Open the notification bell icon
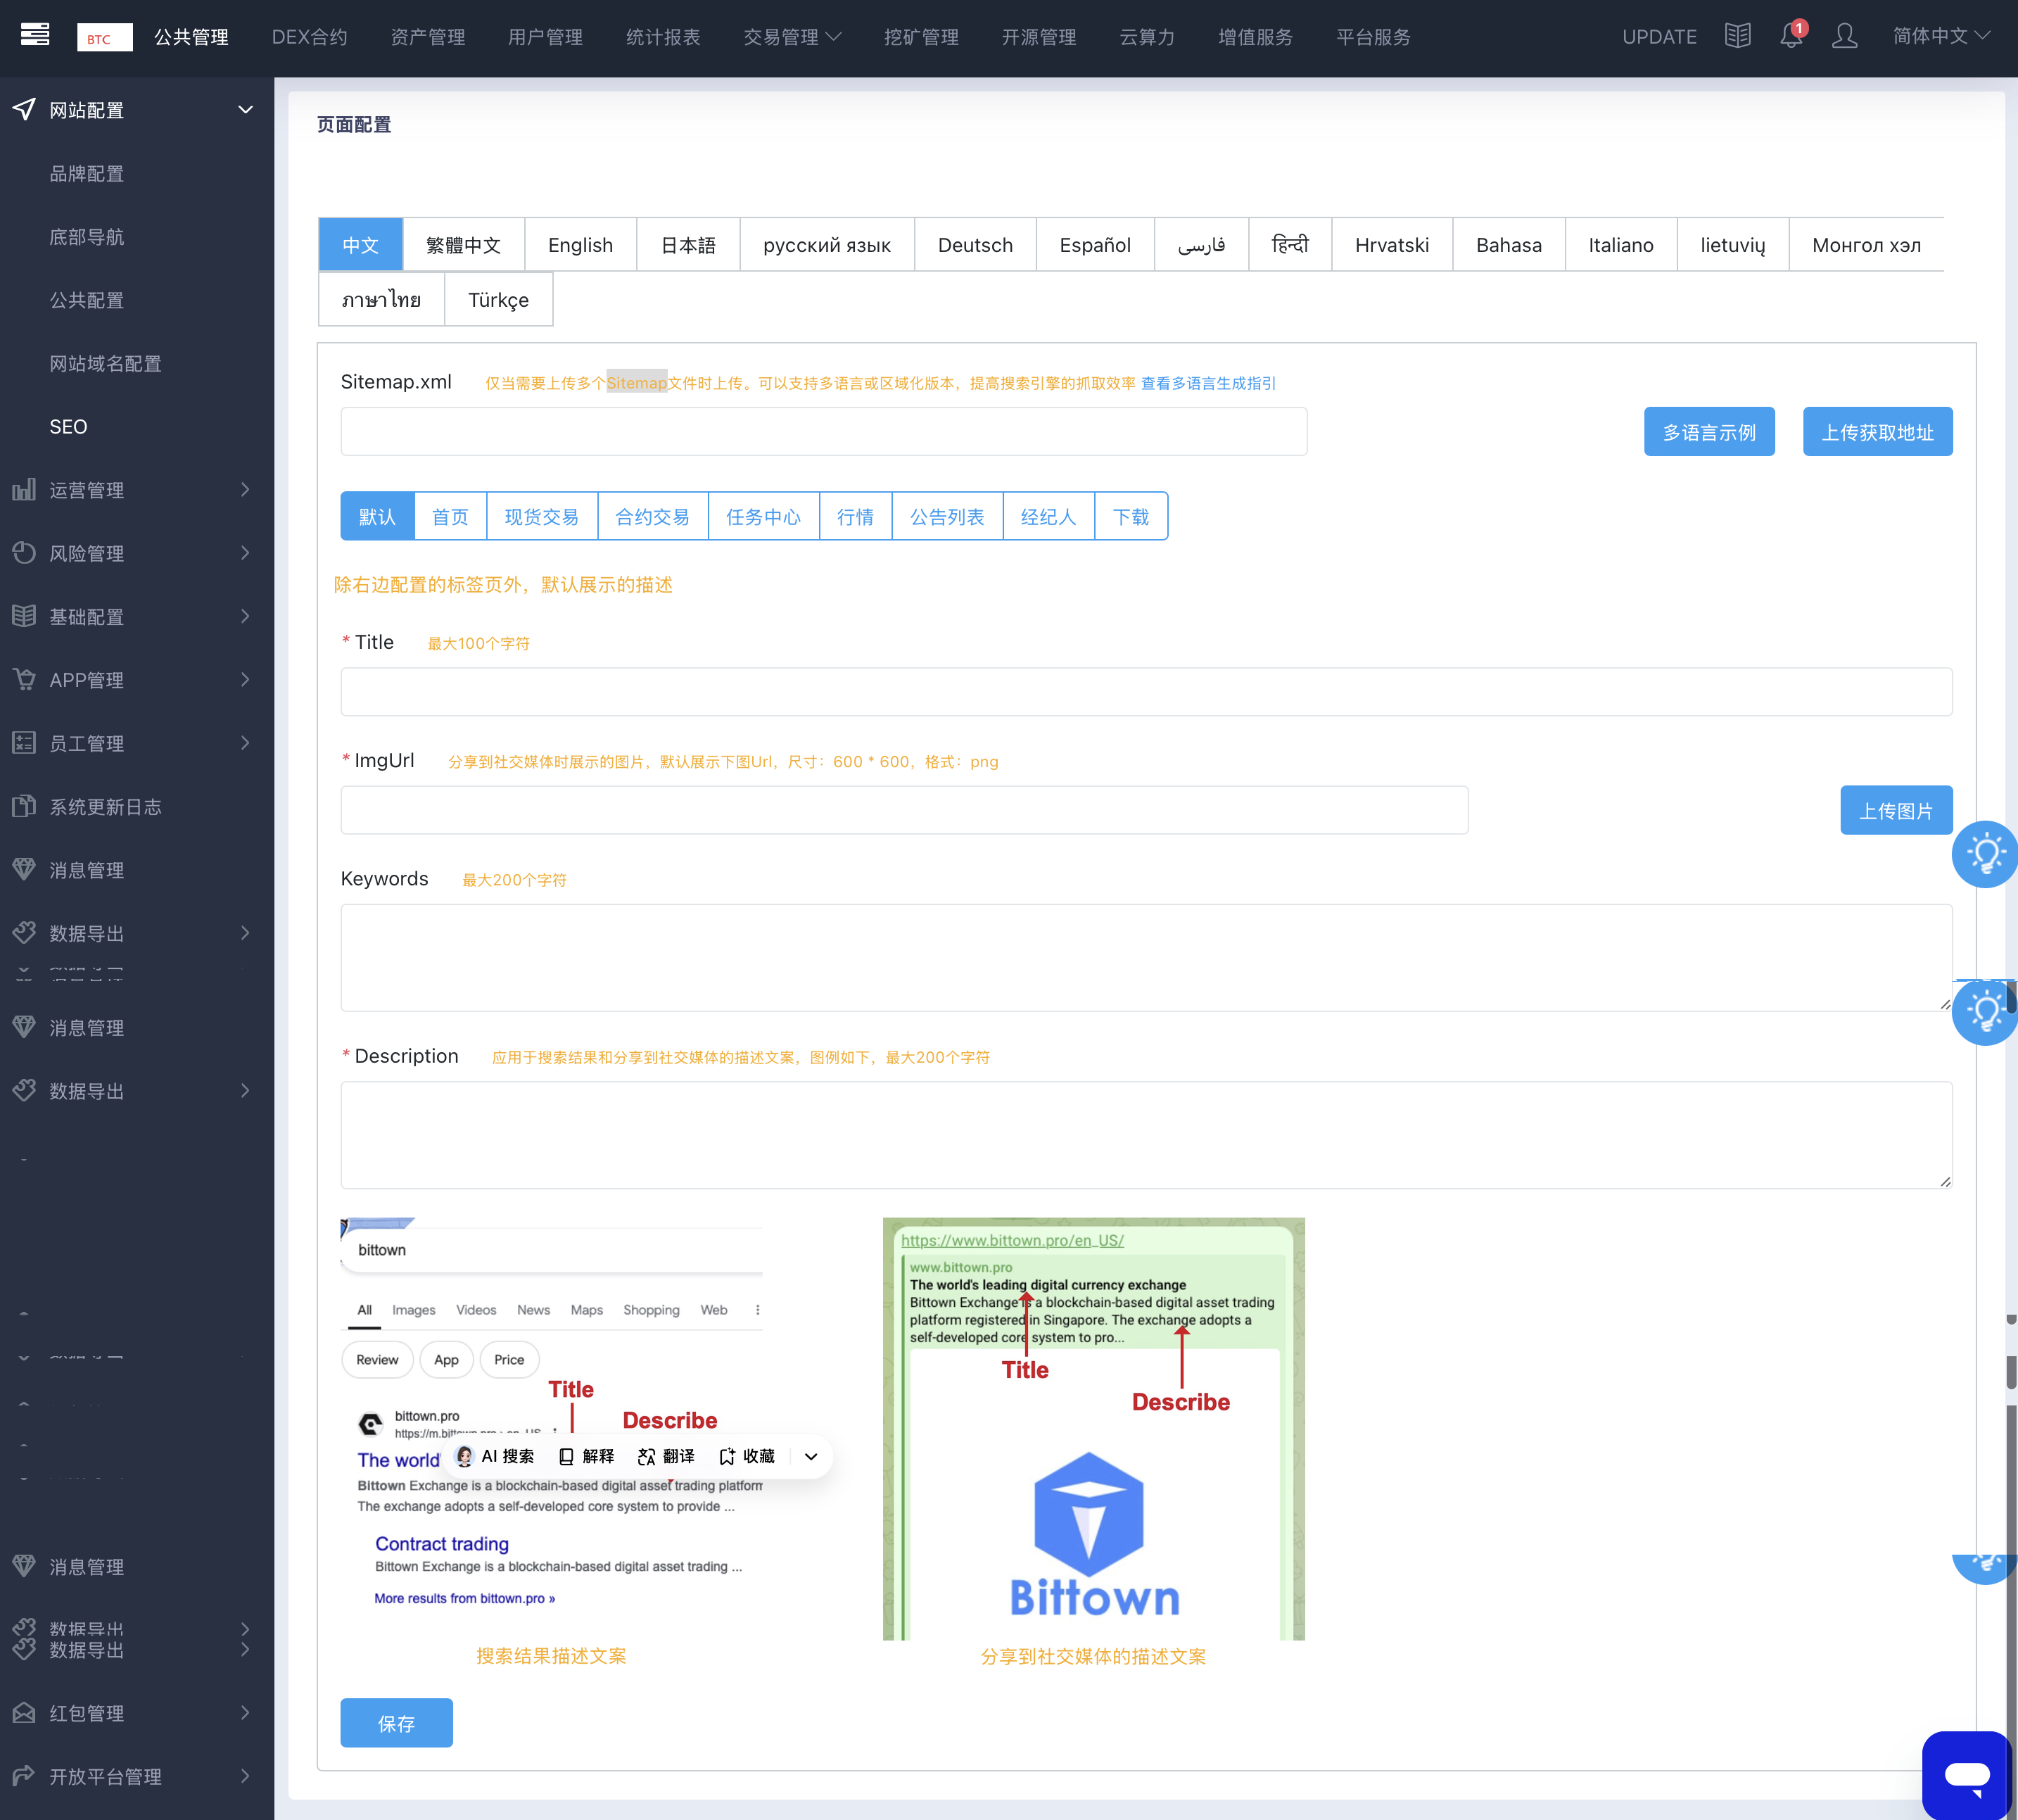 tap(1791, 36)
